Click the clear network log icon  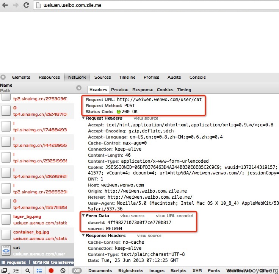pos(63,271)
